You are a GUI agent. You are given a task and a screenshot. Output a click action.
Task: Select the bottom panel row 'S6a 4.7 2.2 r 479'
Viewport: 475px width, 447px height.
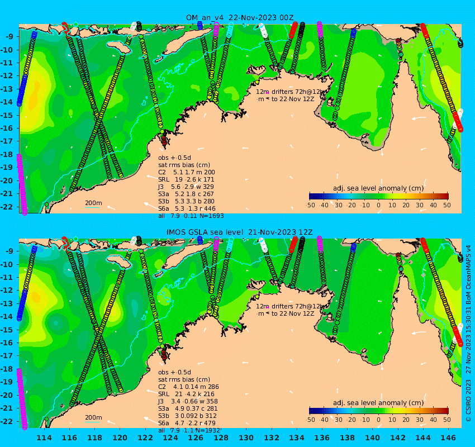pyautogui.click(x=187, y=423)
